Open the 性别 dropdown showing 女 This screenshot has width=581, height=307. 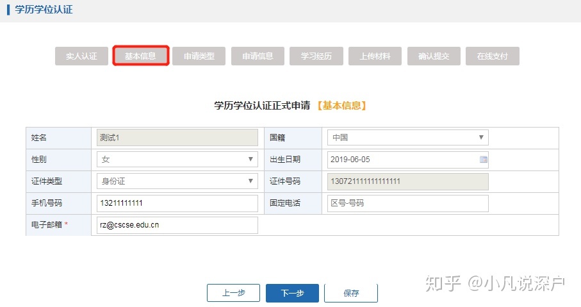click(x=177, y=160)
